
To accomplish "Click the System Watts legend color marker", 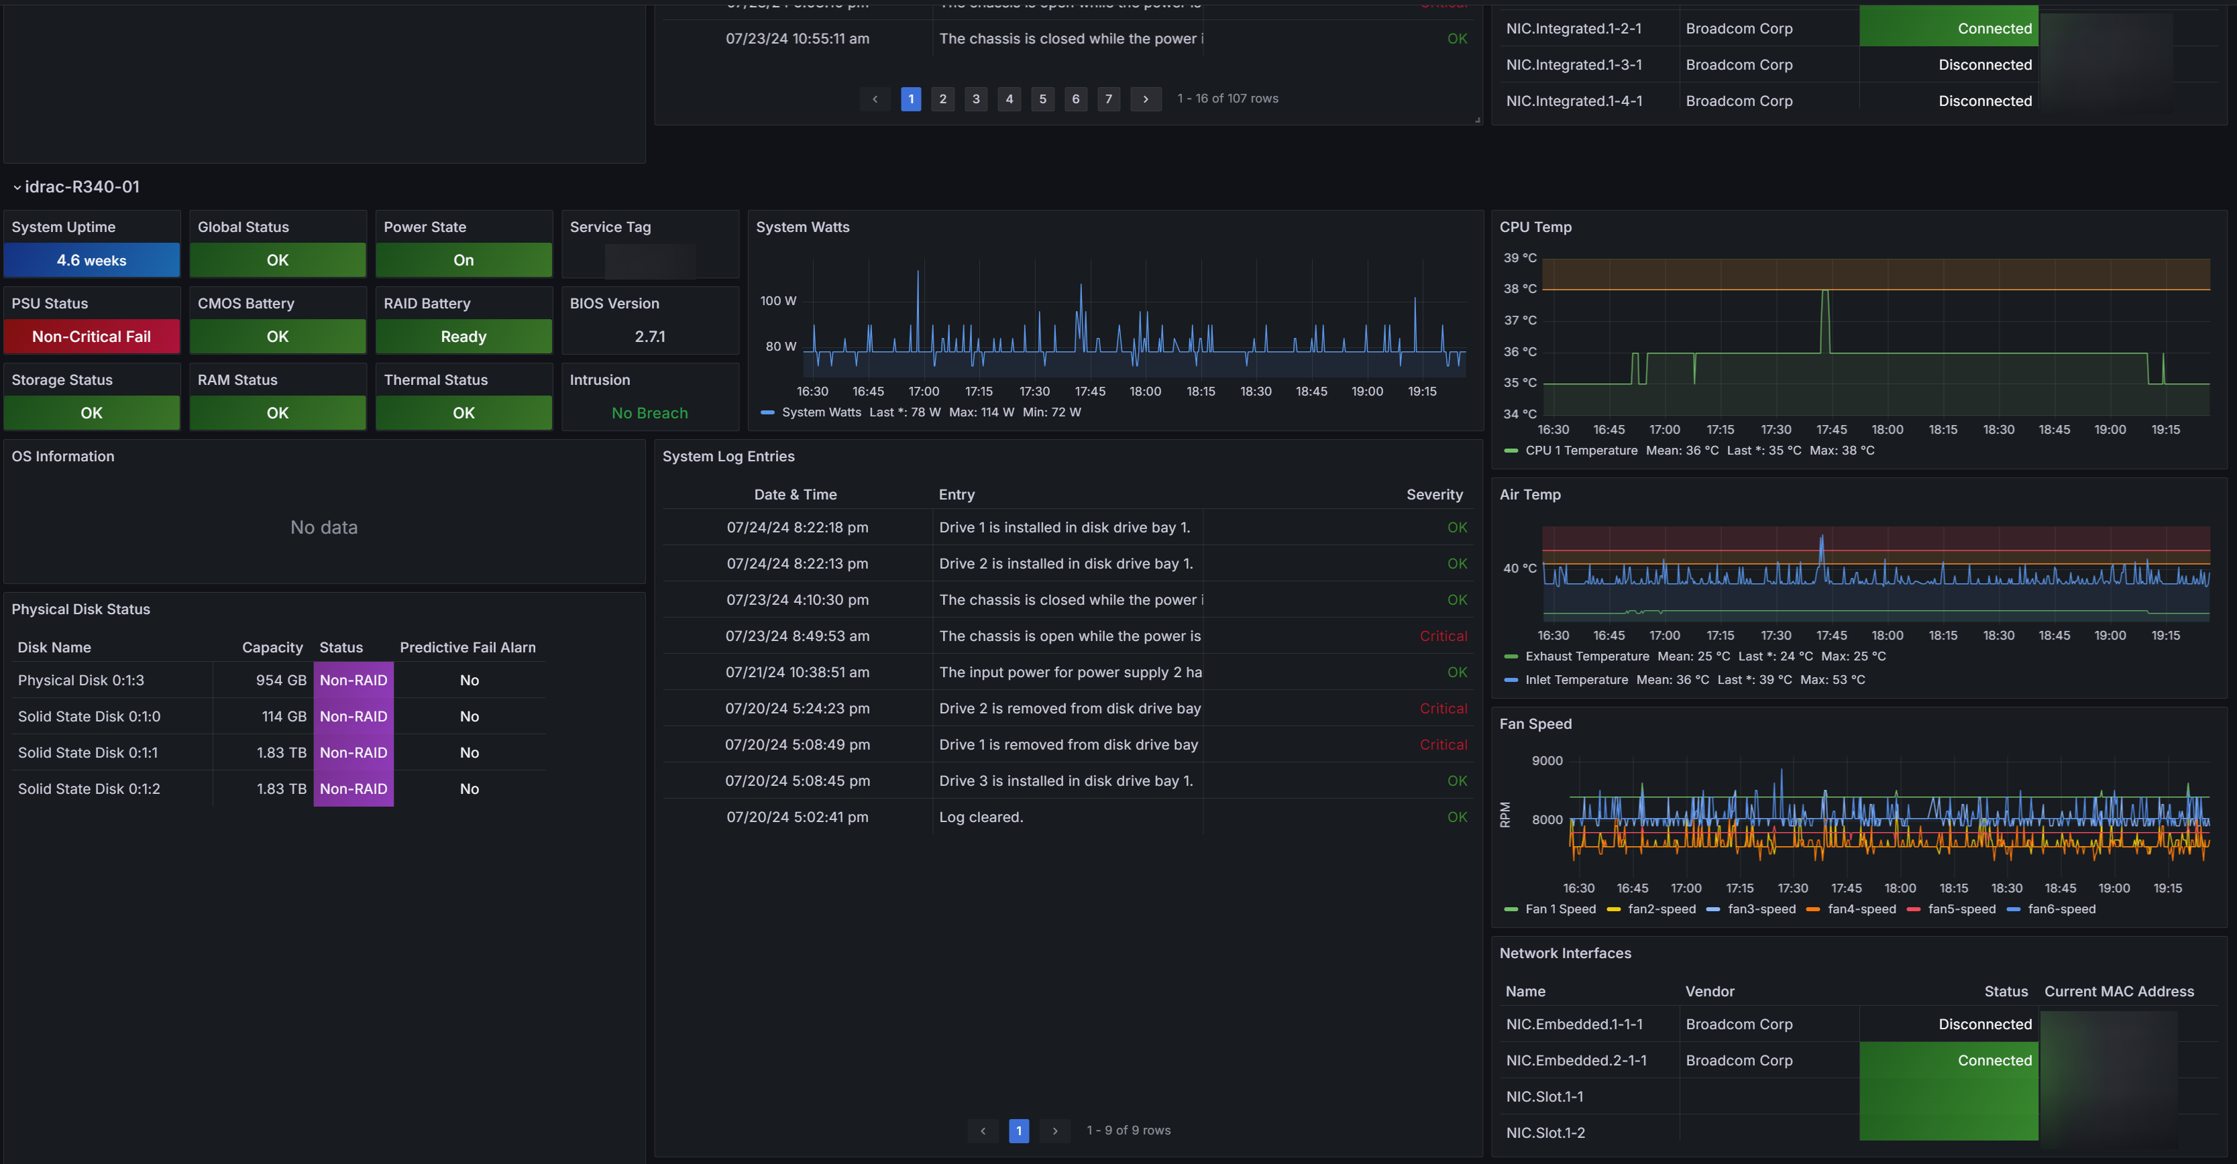I will (x=767, y=412).
